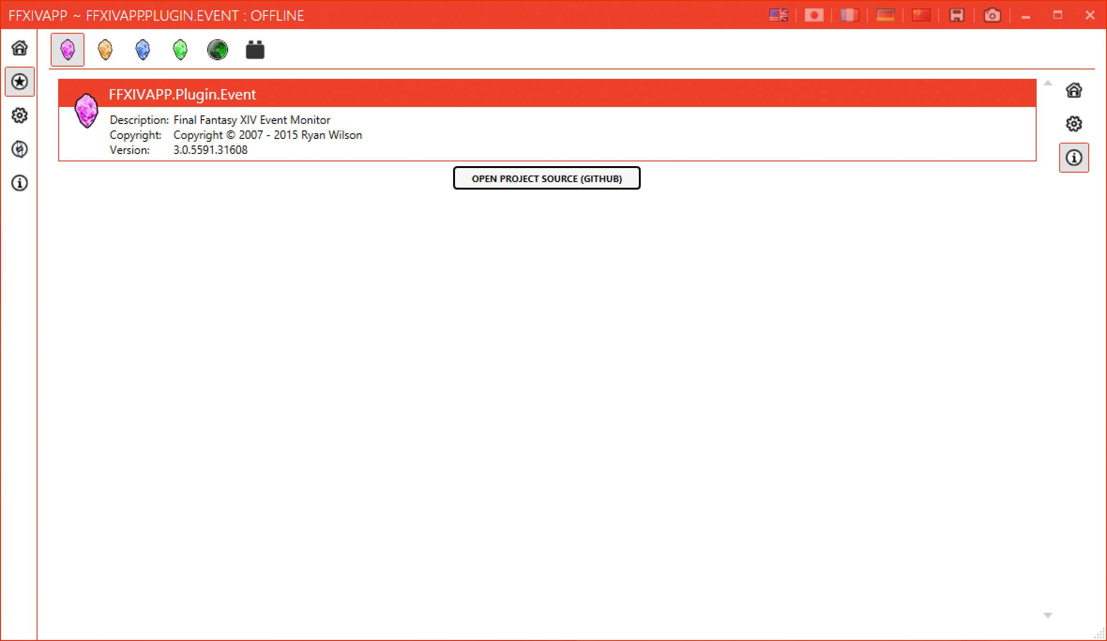1107x641 pixels.
Task: Go to plugin Home on right sidebar
Action: (1074, 90)
